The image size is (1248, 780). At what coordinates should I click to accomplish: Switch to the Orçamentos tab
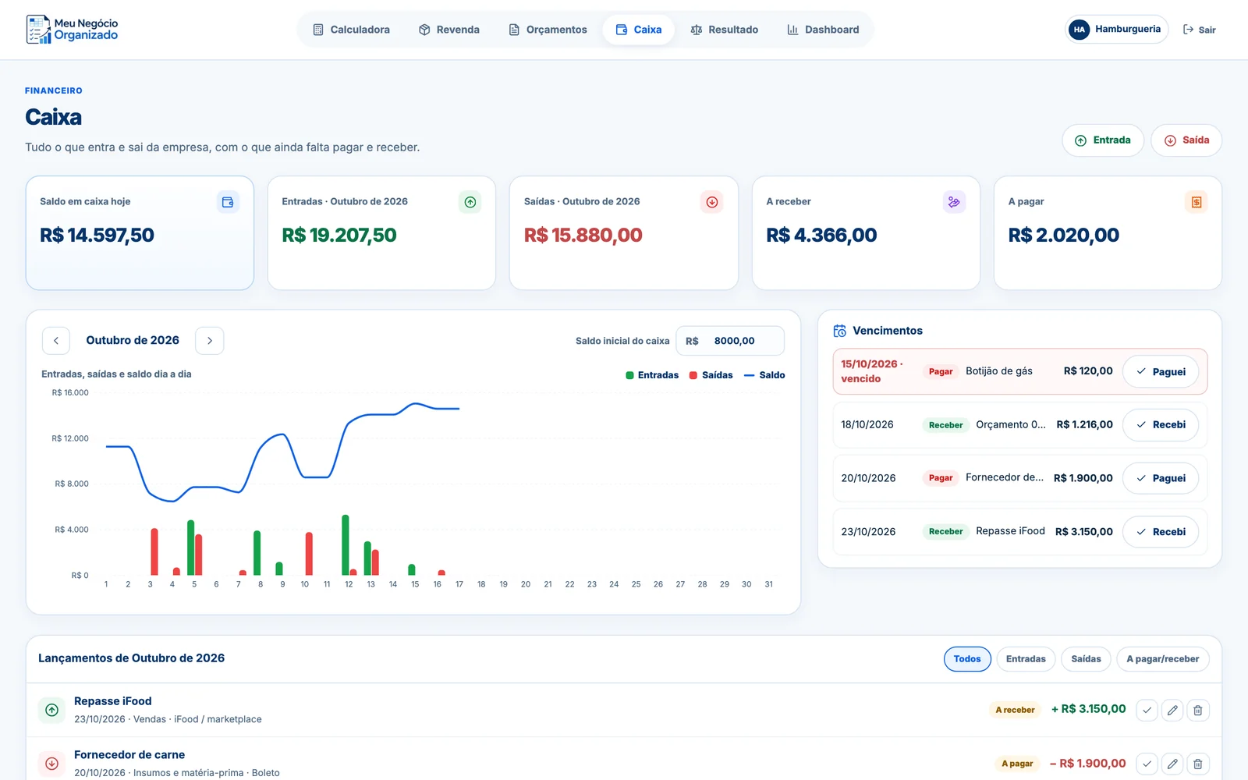pos(548,30)
